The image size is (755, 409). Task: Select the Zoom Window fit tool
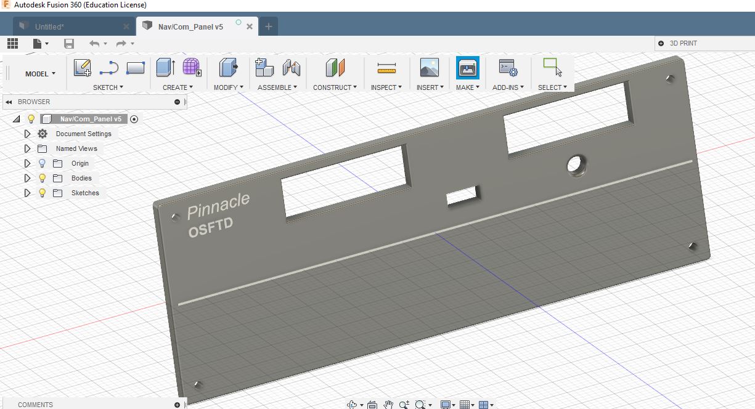click(421, 404)
